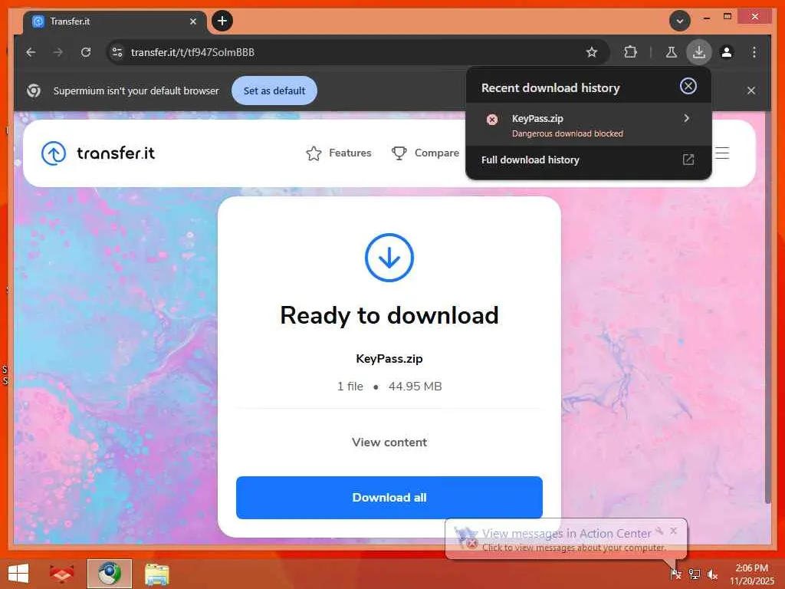
Task: Click the Supermium taskbar icon
Action: tap(110, 574)
